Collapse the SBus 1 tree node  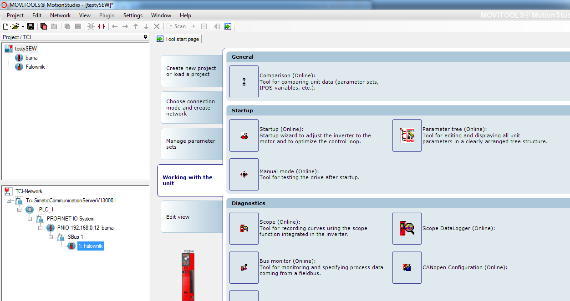pos(51,237)
